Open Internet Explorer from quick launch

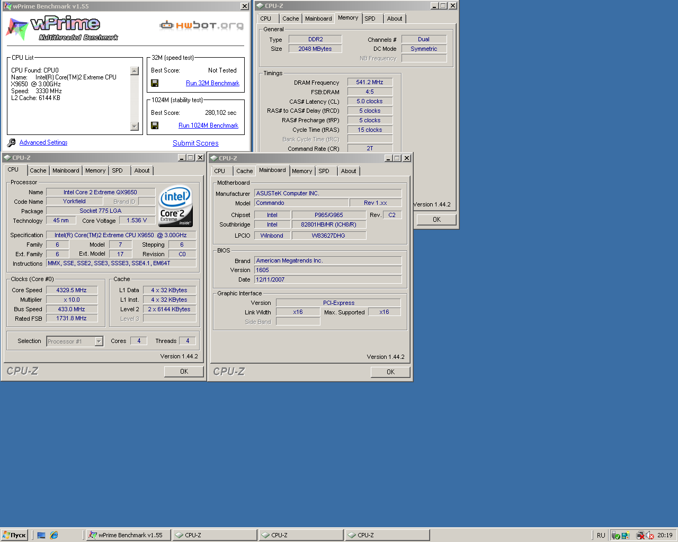(54, 535)
